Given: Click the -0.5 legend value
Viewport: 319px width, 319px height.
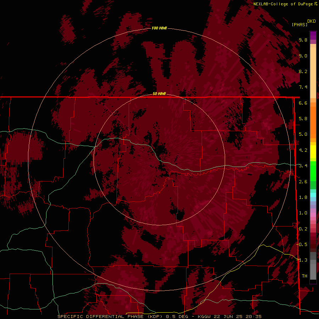Looking at the screenshot, I should 302,245.
